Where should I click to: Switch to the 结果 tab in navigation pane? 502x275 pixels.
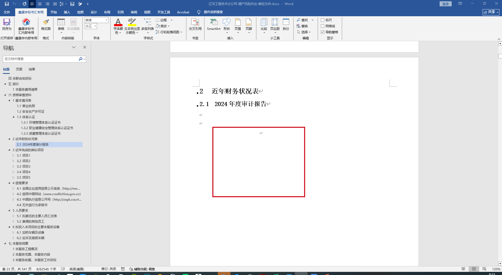coord(32,69)
